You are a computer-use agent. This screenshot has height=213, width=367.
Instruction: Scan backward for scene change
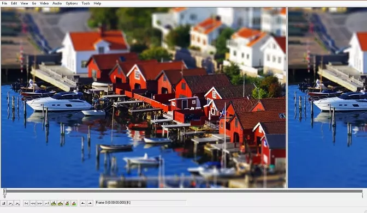(67, 203)
